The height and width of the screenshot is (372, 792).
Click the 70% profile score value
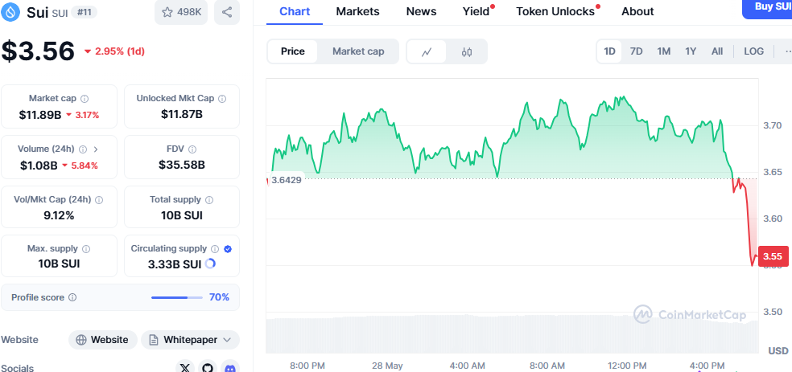pos(219,297)
